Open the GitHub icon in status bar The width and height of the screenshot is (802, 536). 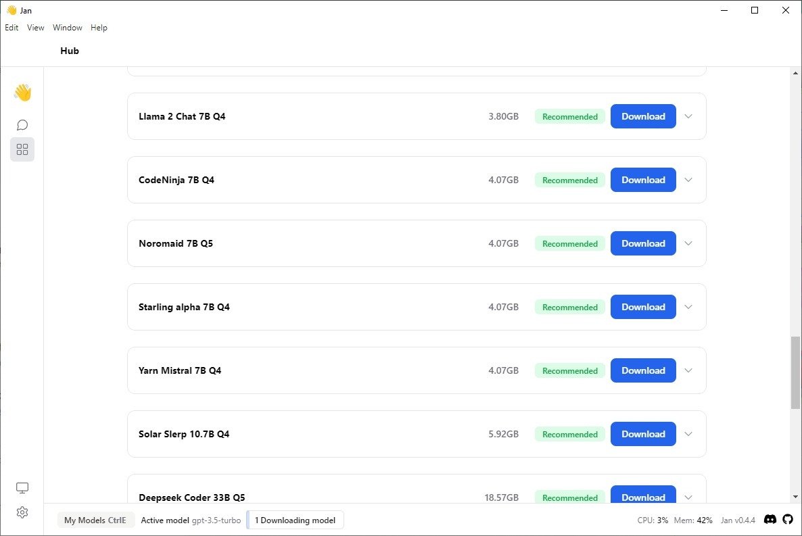coord(788,520)
